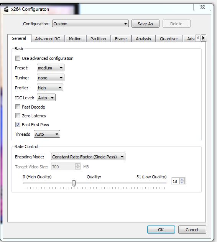The width and height of the screenshot is (217, 242).
Task: Click the clapperboard icon in title bar
Action: (x=6, y=9)
